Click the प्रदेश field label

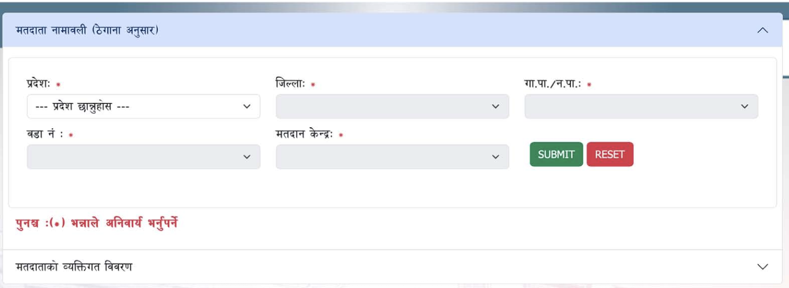click(38, 84)
